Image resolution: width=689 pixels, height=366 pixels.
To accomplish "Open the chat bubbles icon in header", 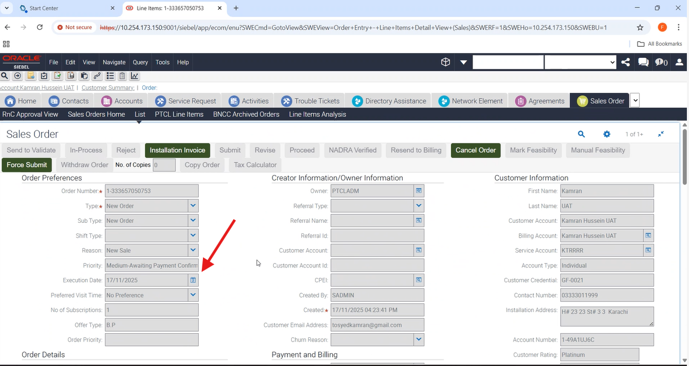I will [643, 62].
